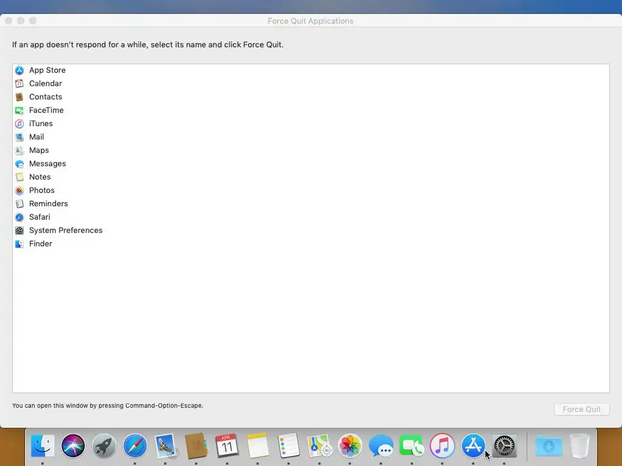
Task: Minimize the Force Quit Applications window
Action: click(21, 21)
